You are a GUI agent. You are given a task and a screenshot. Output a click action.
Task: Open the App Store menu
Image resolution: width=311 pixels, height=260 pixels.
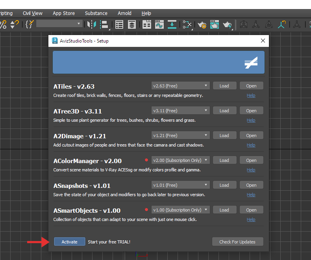[64, 13]
